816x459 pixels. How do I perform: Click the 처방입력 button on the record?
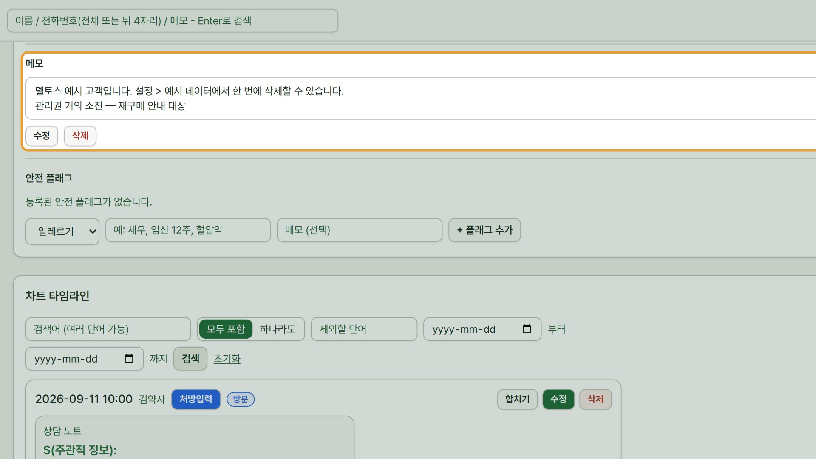point(196,399)
